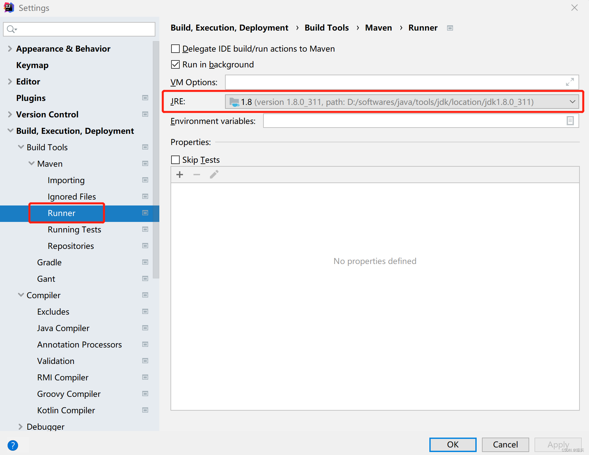Click the project icon next to Maven

(145, 164)
